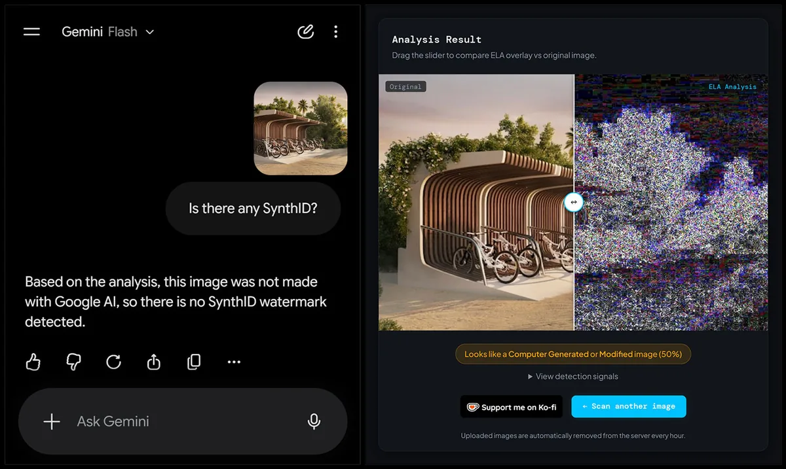Activate the microphone voice input

pos(314,422)
